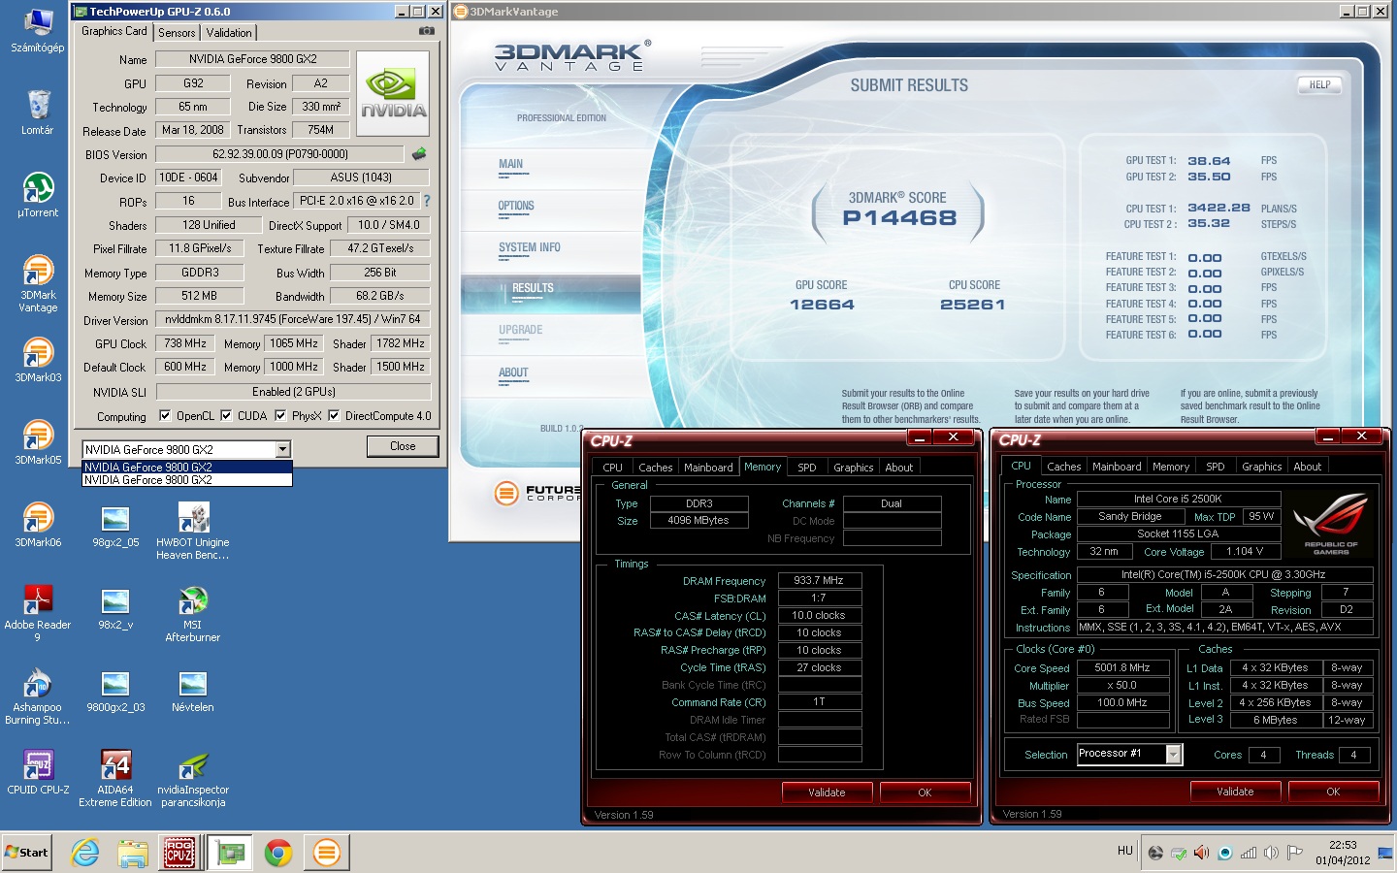This screenshot has width=1397, height=873.
Task: Click OK in the left CPU-Z window
Action: [925, 792]
